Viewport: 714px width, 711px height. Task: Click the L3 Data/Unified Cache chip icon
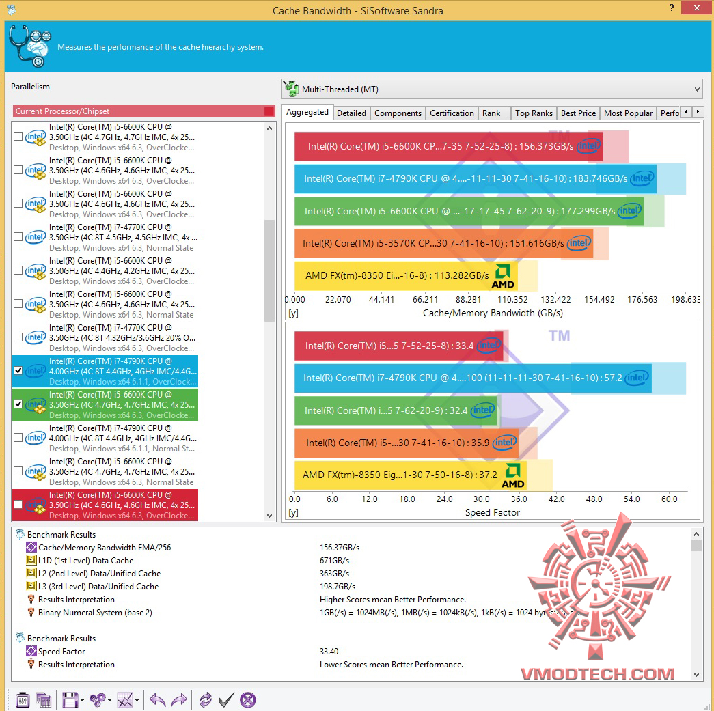coord(31,586)
